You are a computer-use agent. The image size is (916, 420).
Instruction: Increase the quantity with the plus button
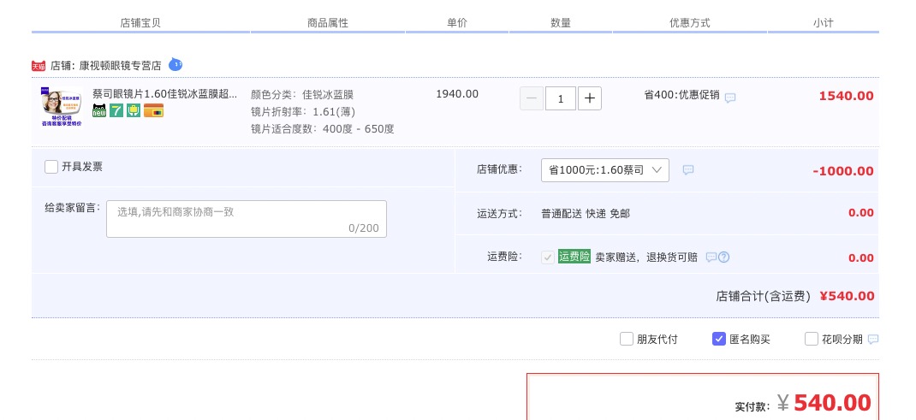click(590, 98)
